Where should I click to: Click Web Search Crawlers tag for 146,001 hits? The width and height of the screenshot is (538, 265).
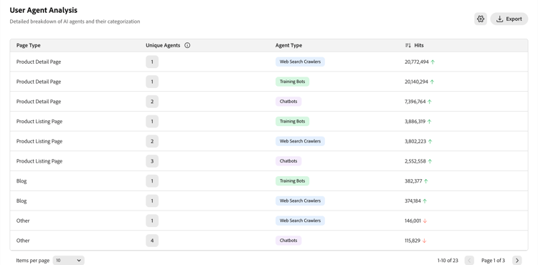(x=300, y=221)
